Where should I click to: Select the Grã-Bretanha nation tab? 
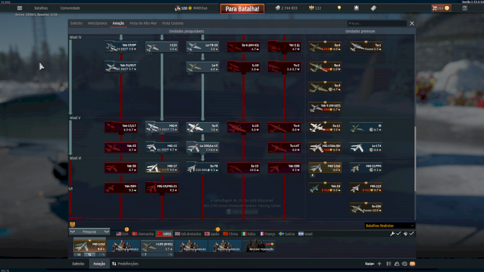tap(188, 234)
